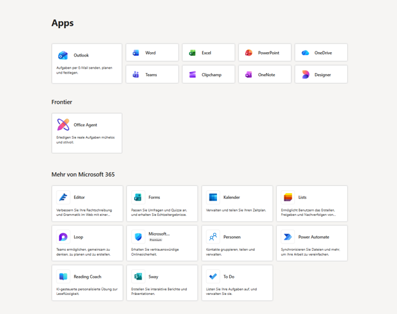Open the Word label
Screen dimensions: 397x314
pos(150,53)
